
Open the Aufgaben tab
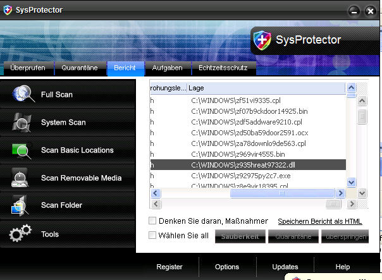pos(168,68)
